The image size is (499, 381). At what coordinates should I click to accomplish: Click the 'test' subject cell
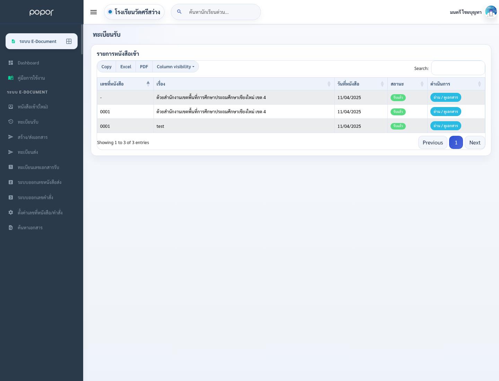(x=244, y=126)
